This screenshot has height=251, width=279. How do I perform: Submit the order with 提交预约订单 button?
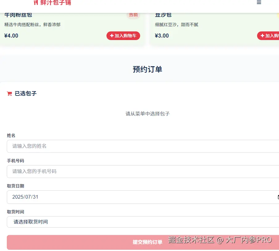(147, 242)
